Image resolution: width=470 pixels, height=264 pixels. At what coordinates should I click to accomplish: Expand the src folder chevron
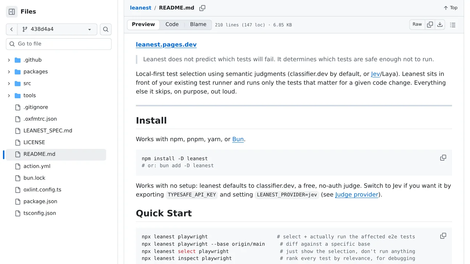tap(9, 84)
